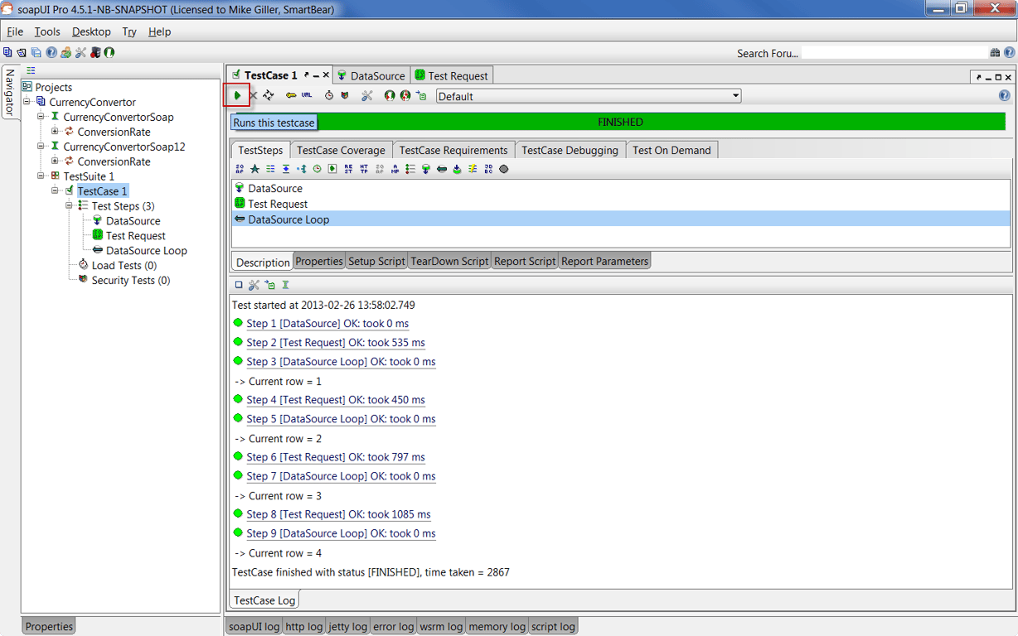The width and height of the screenshot is (1018, 636).
Task: Click the cancel-run X icon in the TestCase toolbar
Action: [x=254, y=96]
